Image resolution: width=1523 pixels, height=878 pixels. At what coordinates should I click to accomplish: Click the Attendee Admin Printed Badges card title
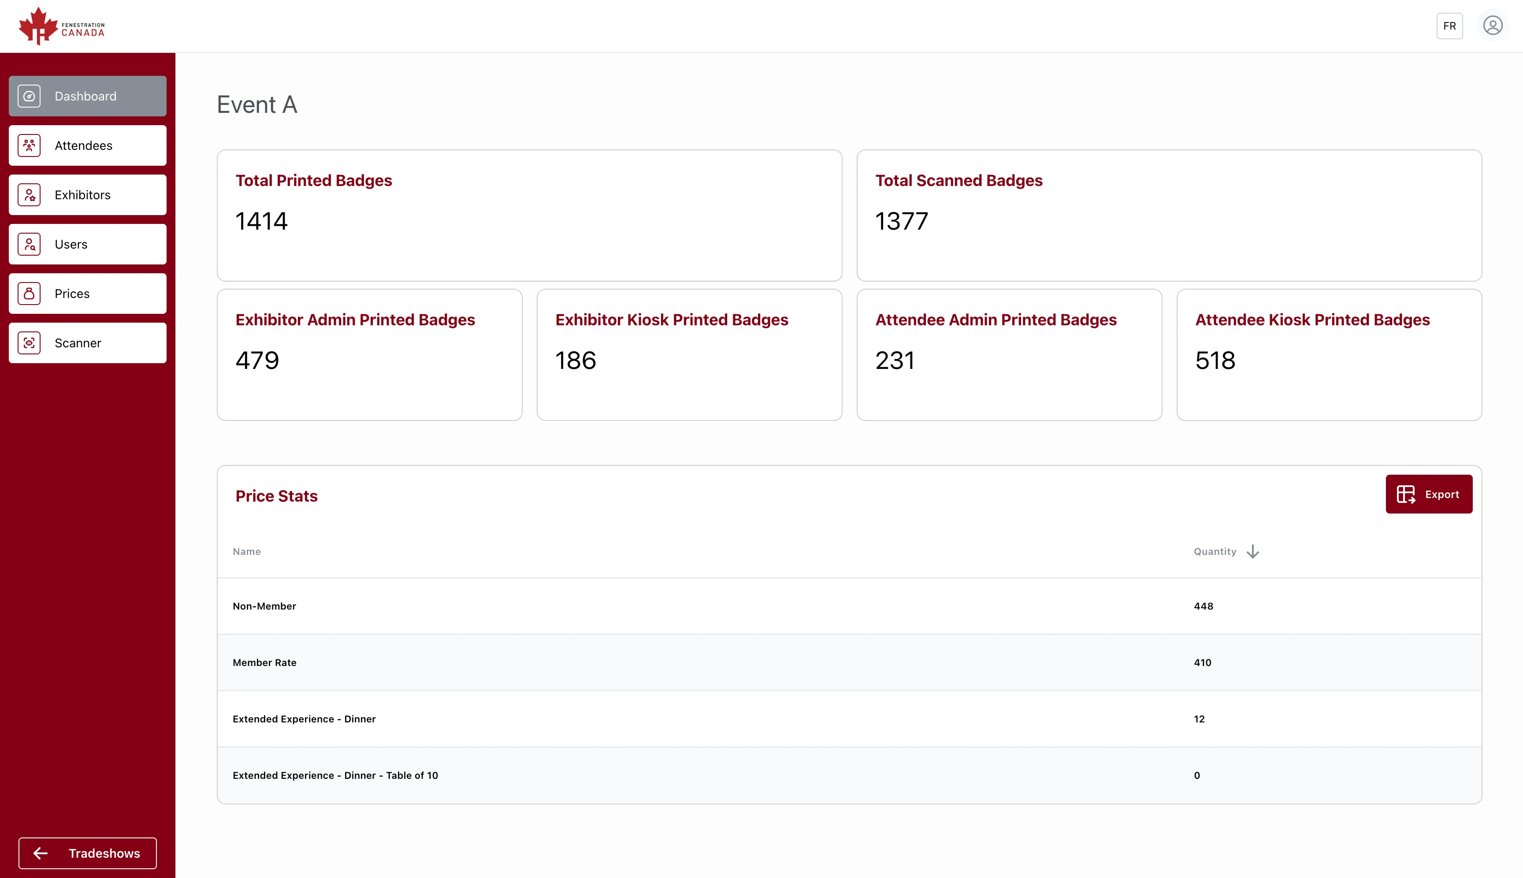coord(996,320)
